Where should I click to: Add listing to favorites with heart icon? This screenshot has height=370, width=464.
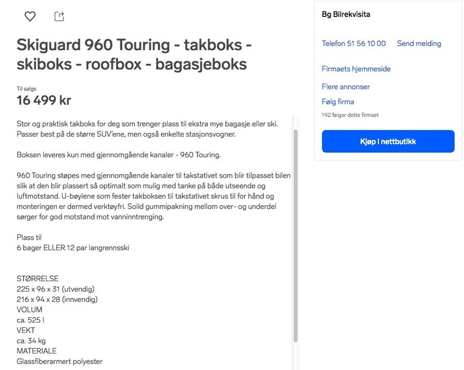coord(30,16)
